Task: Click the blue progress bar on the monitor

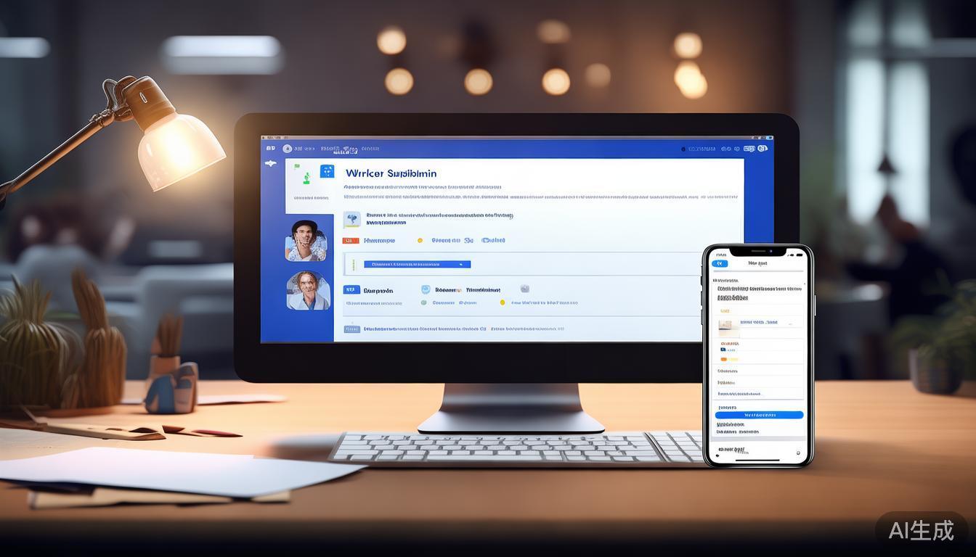Action: [x=417, y=265]
